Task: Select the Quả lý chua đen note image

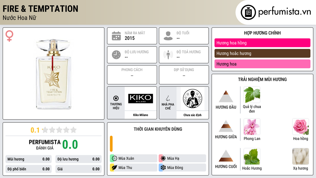Action: [252, 95]
